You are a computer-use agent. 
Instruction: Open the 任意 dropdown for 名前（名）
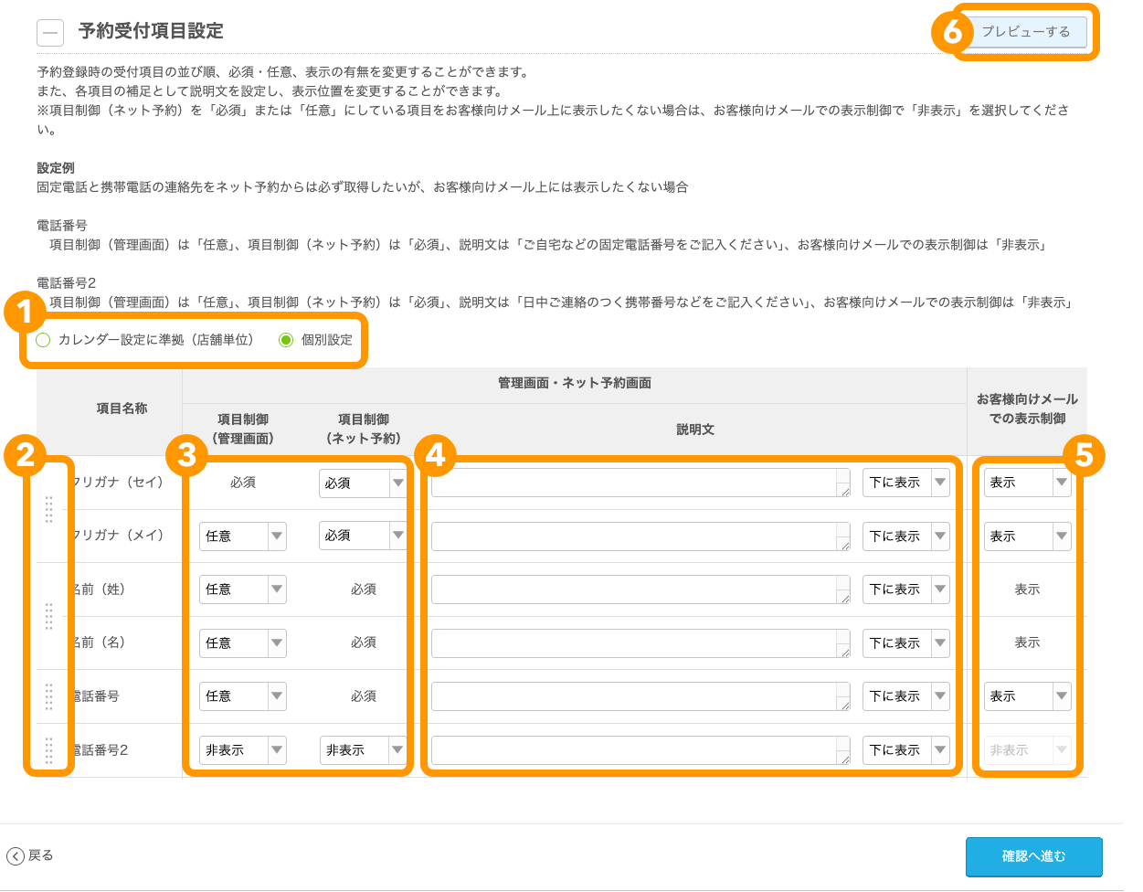(242, 642)
